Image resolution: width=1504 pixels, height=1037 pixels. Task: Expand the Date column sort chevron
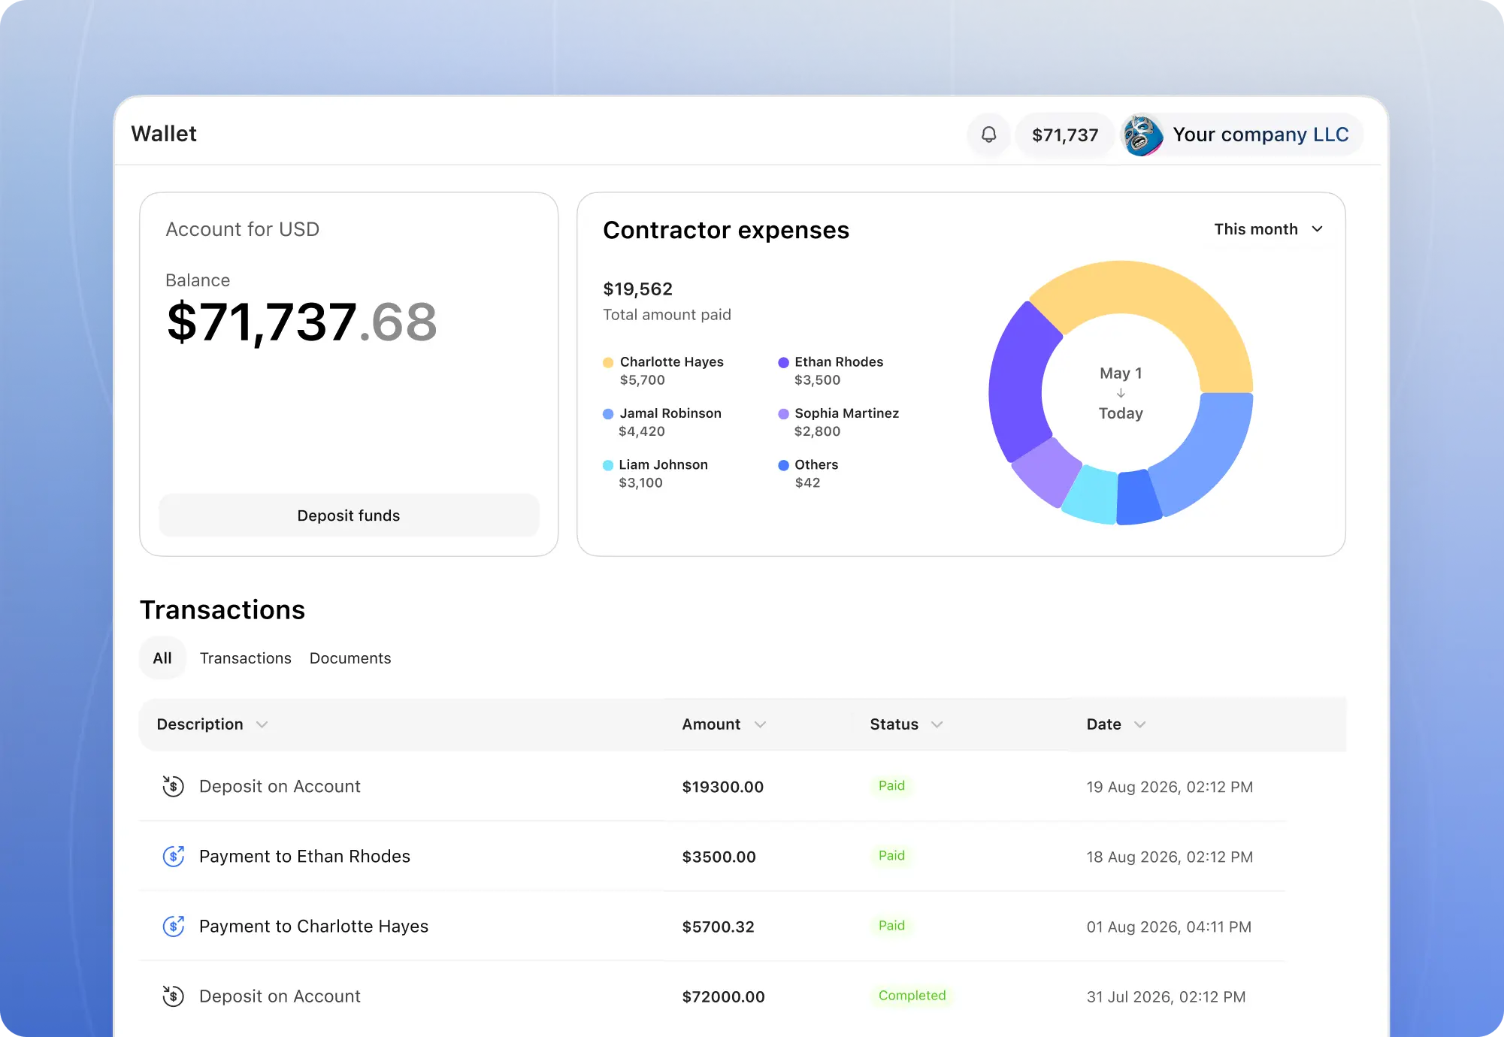coord(1139,724)
